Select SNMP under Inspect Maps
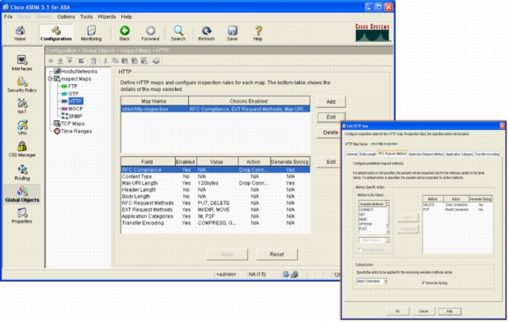 pos(72,116)
